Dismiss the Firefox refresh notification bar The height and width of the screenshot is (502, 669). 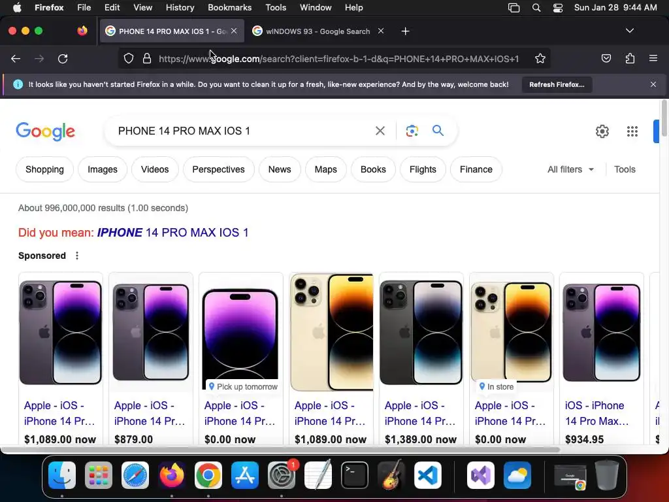click(x=653, y=84)
